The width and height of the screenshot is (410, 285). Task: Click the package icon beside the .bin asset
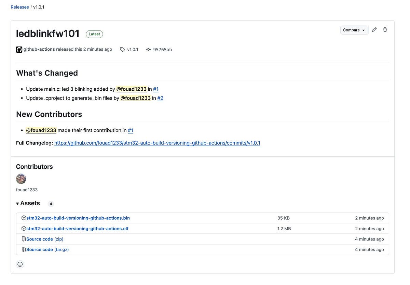pyautogui.click(x=24, y=218)
